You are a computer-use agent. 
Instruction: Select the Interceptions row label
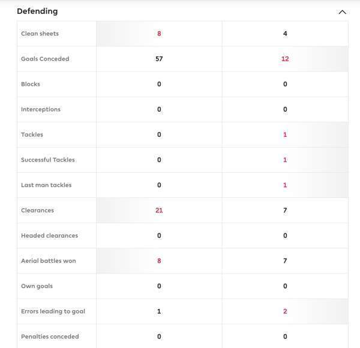[x=41, y=109]
